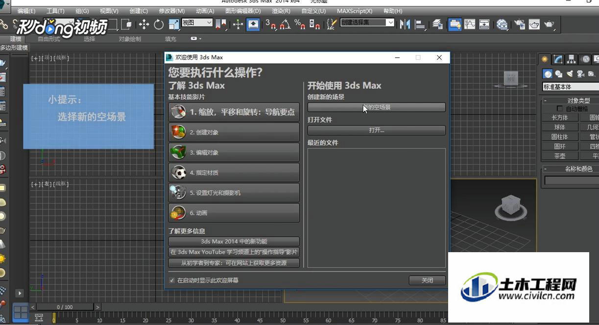Select the Move tool in main toolbar
Viewport: 599px width, 325px height.
pyautogui.click(x=144, y=24)
